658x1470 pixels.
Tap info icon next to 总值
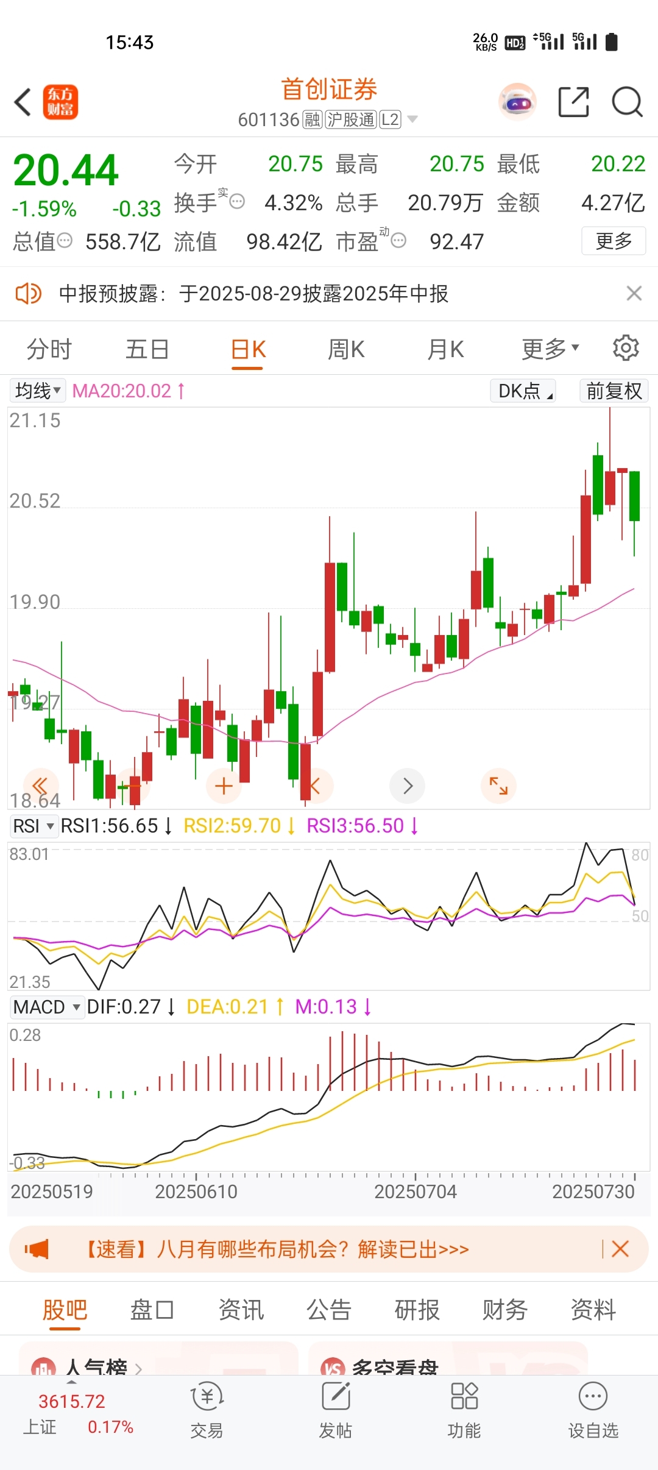coord(64,241)
